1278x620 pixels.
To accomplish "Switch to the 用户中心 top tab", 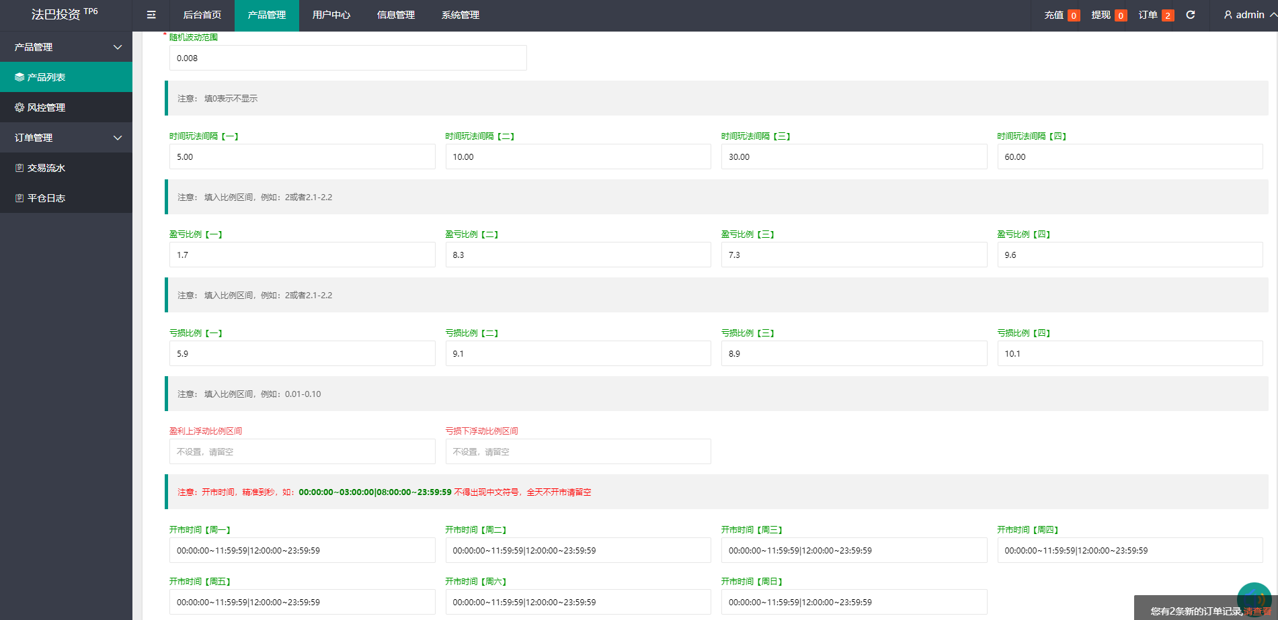I will (331, 15).
